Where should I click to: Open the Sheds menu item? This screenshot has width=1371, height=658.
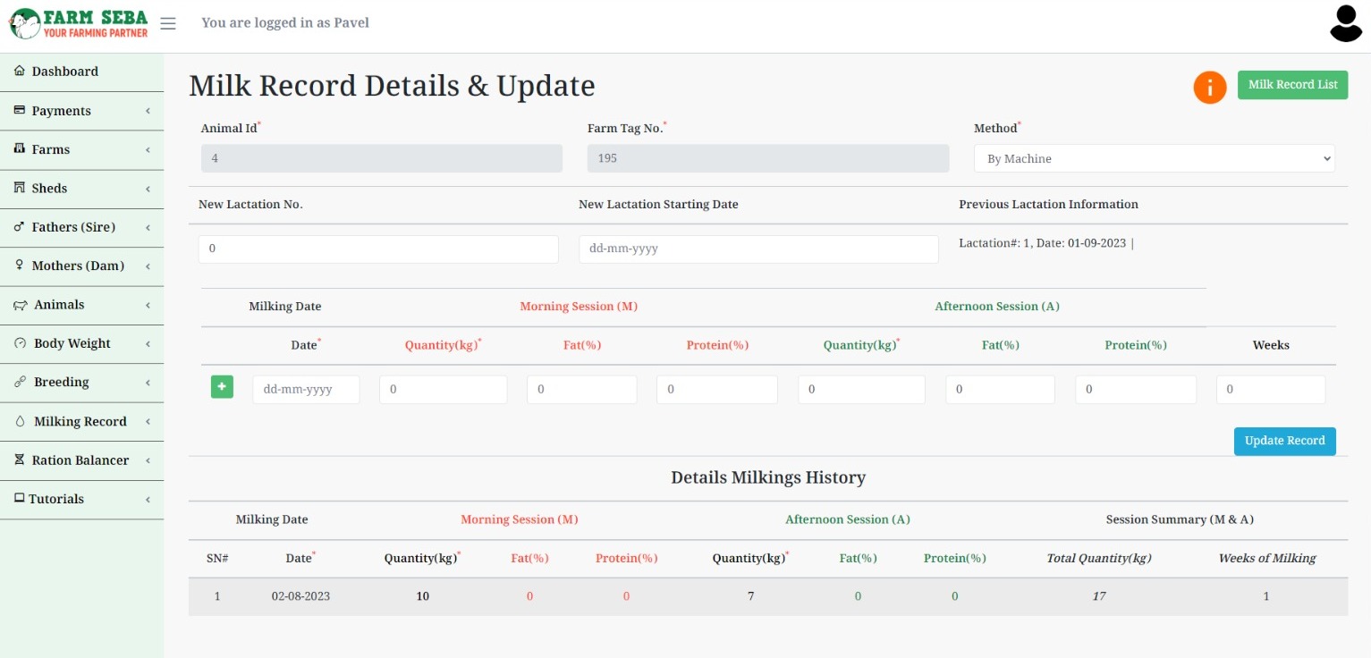coord(49,188)
